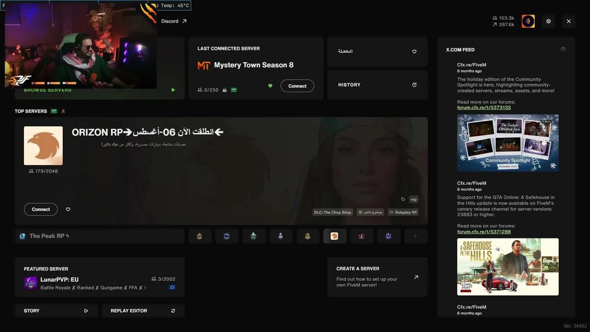This screenshot has width=590, height=332.
Task: Click the Cfx.re/FiveM name above the Safehouse post
Action: pos(472,183)
